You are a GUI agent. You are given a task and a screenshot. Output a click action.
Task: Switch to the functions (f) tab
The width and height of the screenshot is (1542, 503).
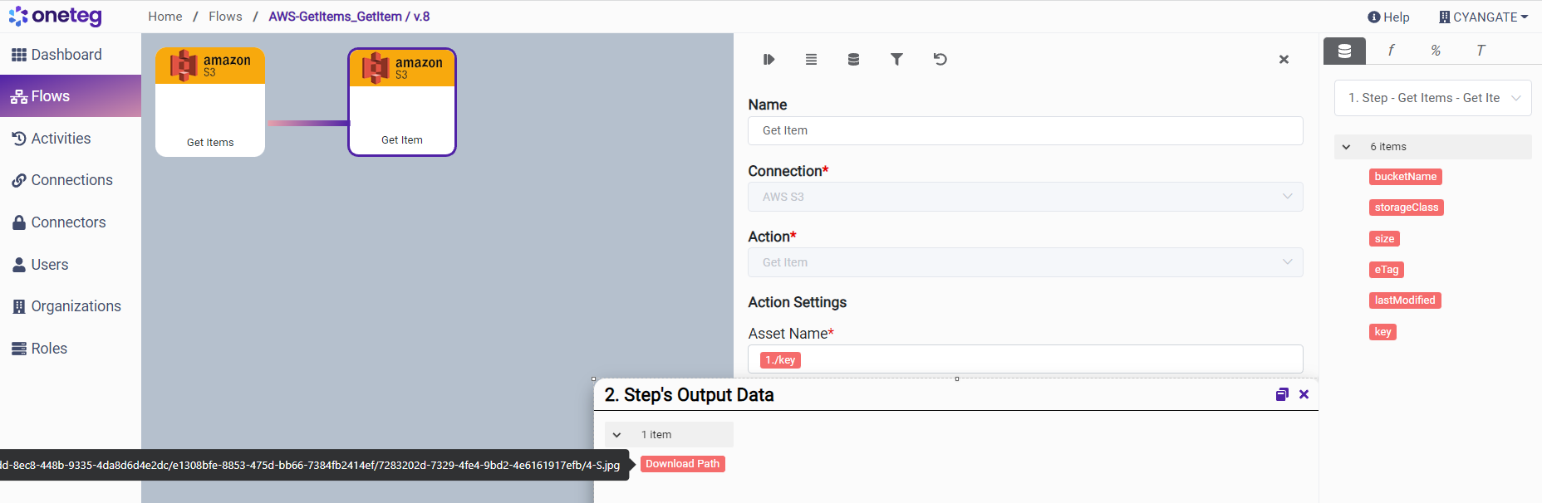click(1390, 51)
